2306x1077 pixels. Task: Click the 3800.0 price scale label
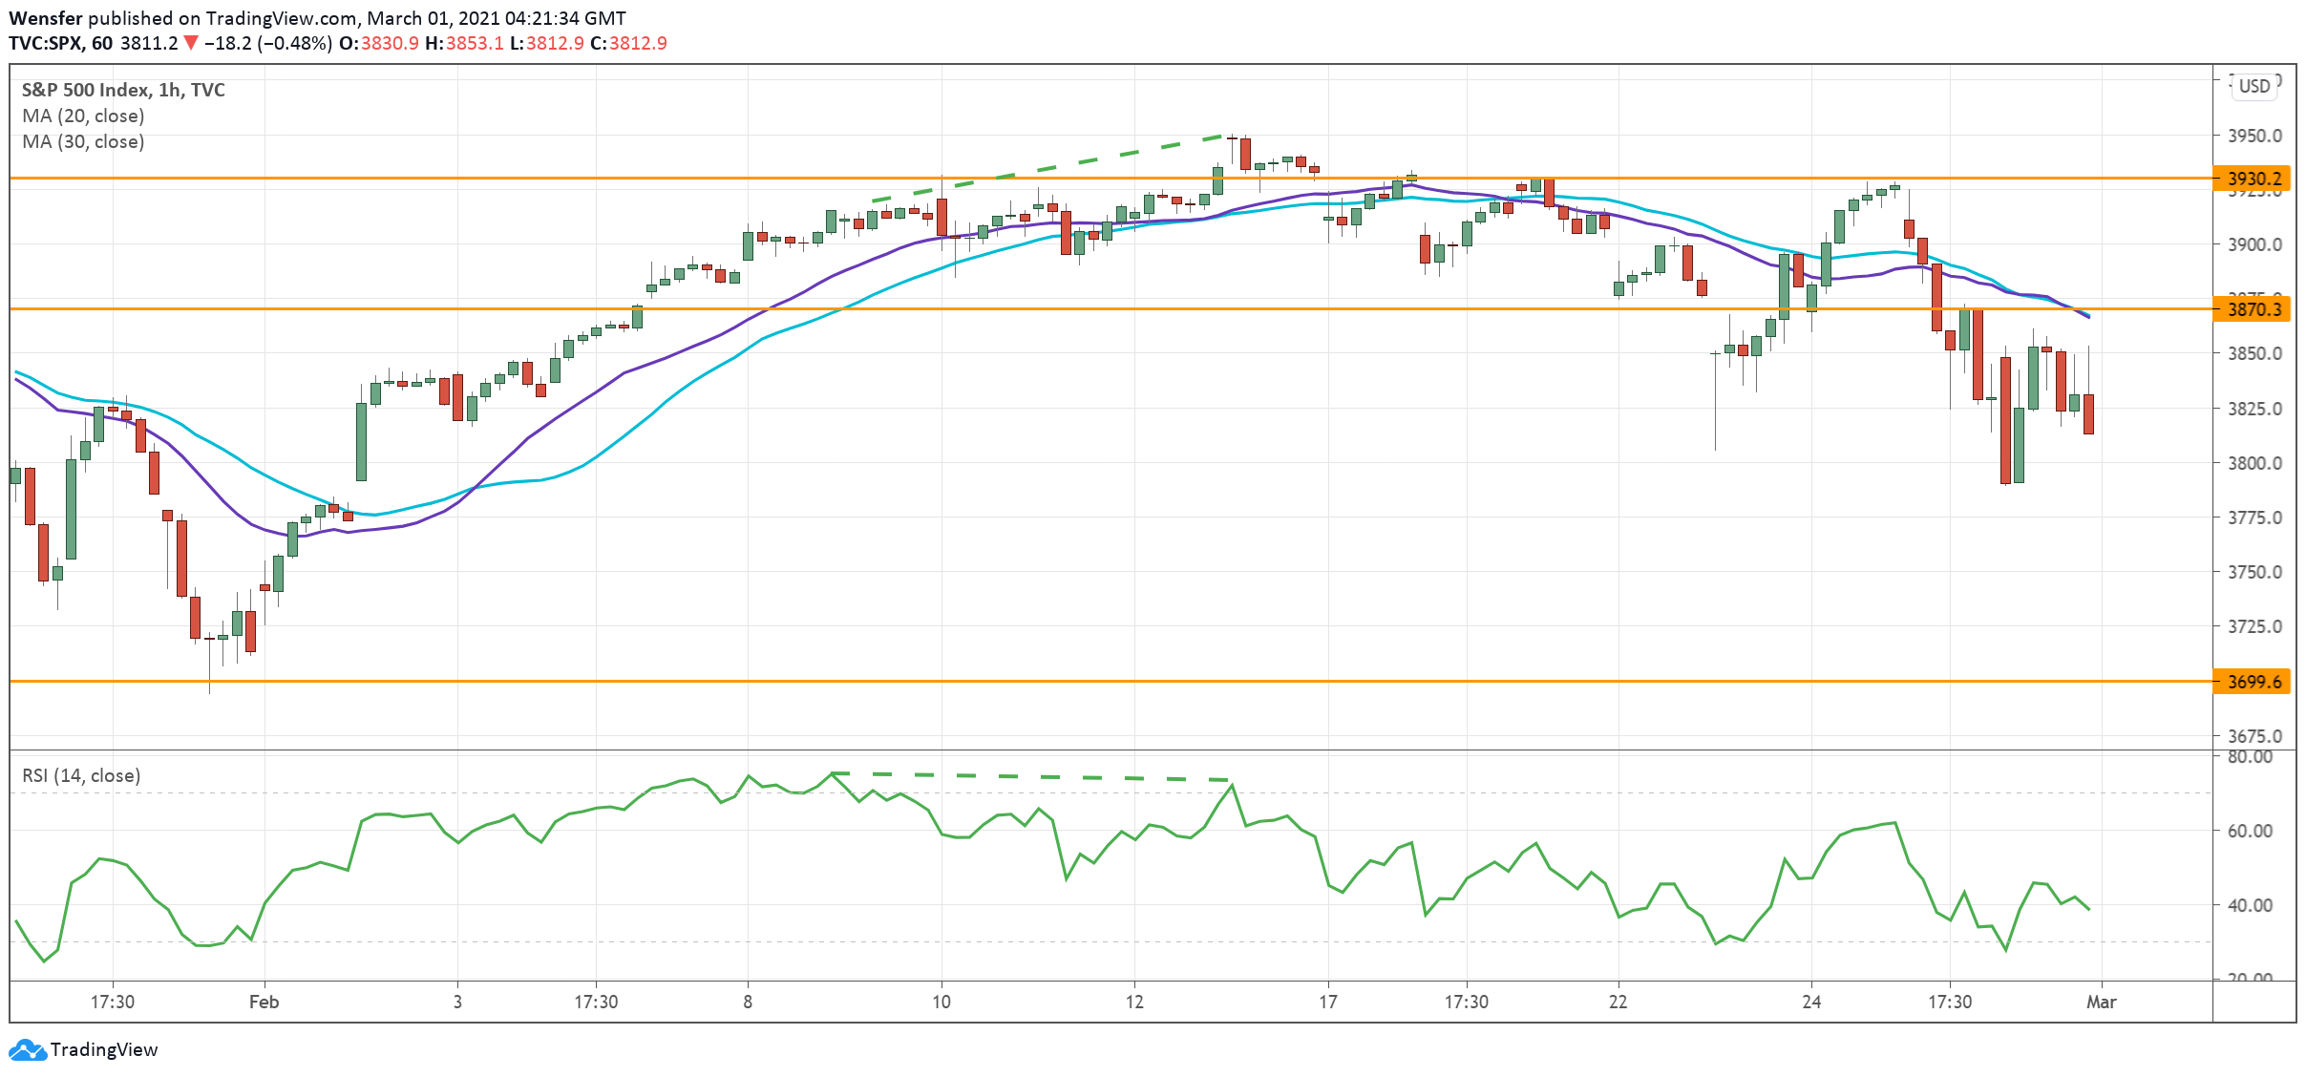pos(2254,463)
